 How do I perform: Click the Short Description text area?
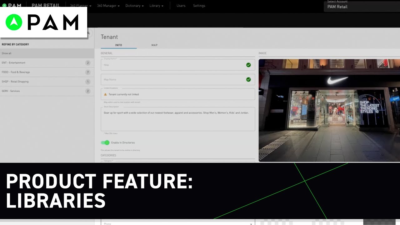click(178, 119)
